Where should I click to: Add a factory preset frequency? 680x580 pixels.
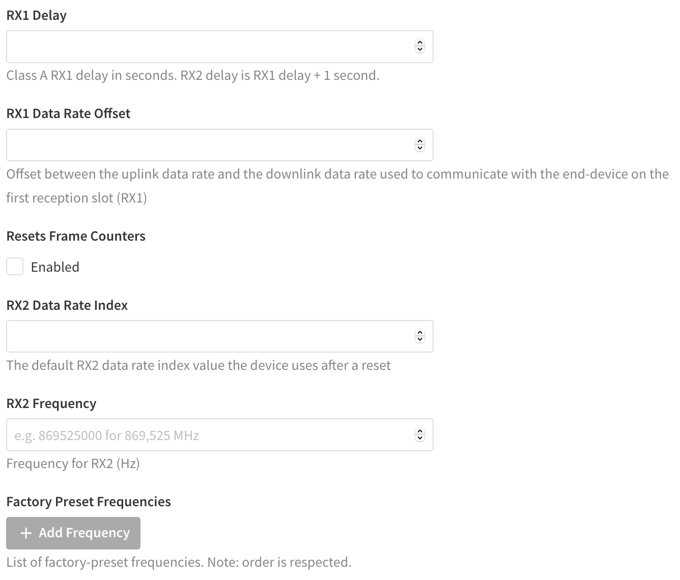73,533
